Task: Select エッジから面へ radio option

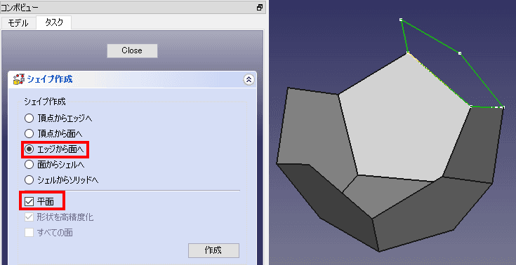Action: (x=29, y=149)
